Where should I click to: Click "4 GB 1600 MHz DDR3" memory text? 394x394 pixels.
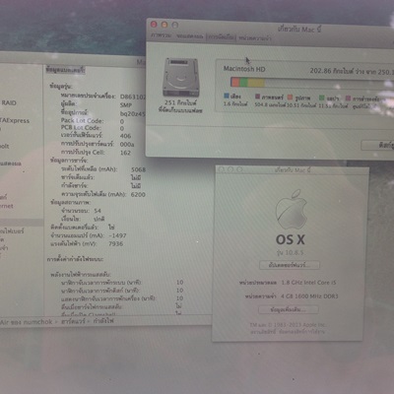[x=309, y=296]
